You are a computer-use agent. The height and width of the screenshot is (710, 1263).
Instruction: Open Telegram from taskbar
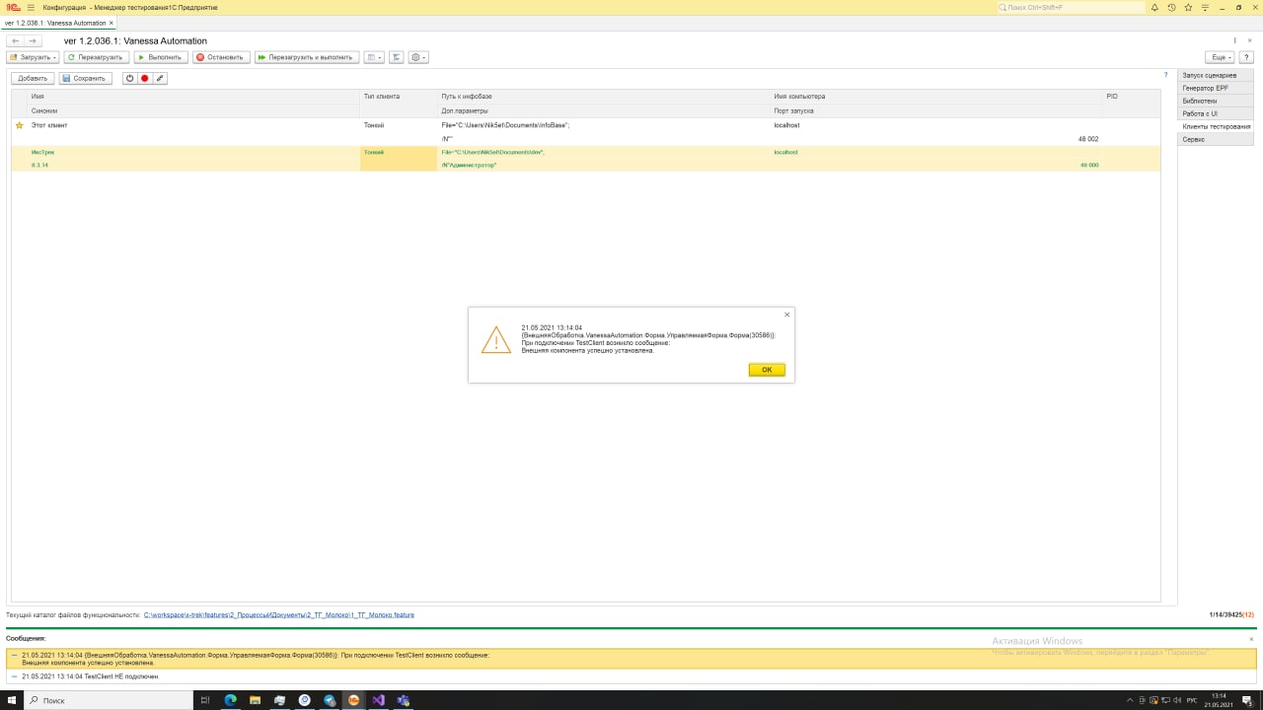[x=330, y=700]
